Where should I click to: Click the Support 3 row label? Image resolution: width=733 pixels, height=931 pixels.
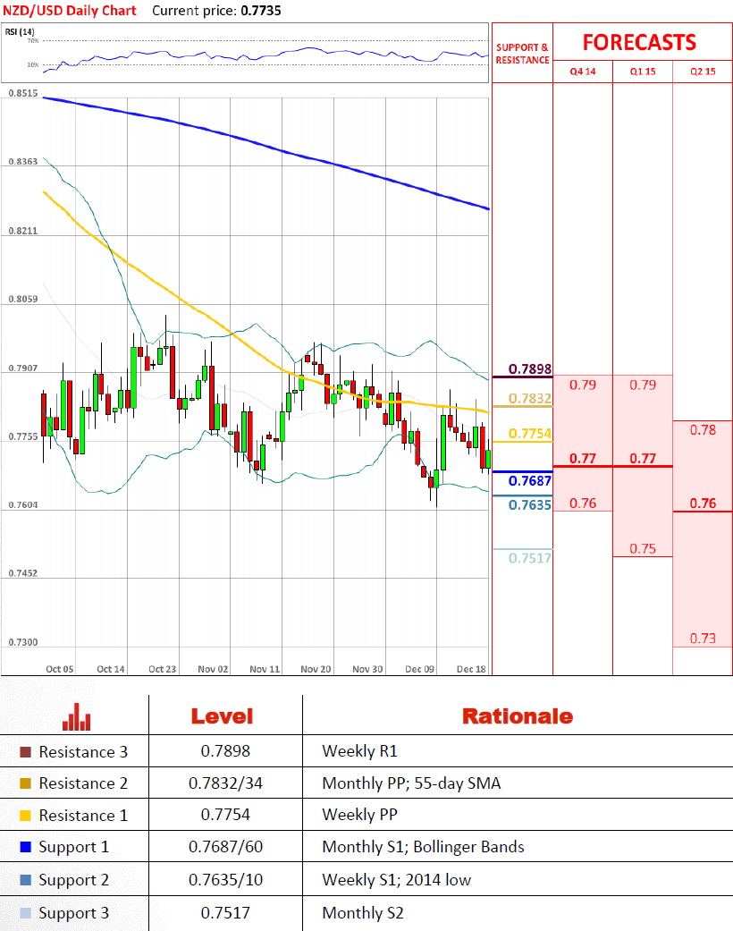pyautogui.click(x=74, y=914)
